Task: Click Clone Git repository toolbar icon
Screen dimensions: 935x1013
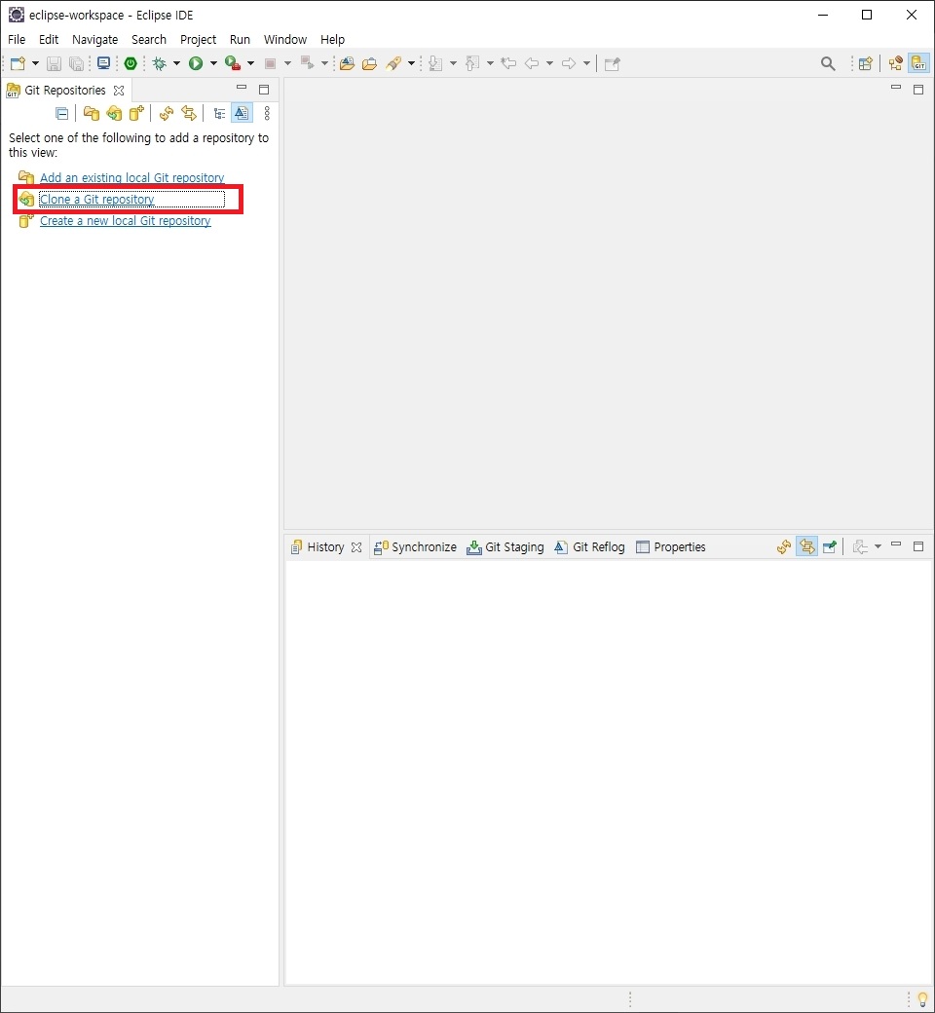Action: coord(114,114)
